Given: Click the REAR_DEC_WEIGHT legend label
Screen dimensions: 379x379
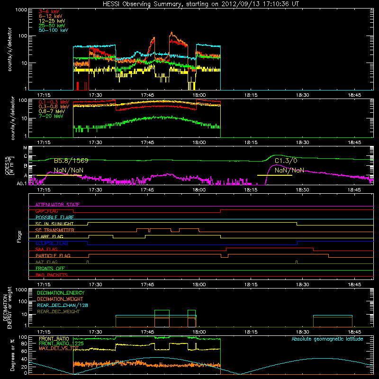Looking at the screenshot, I should click(x=58, y=312).
